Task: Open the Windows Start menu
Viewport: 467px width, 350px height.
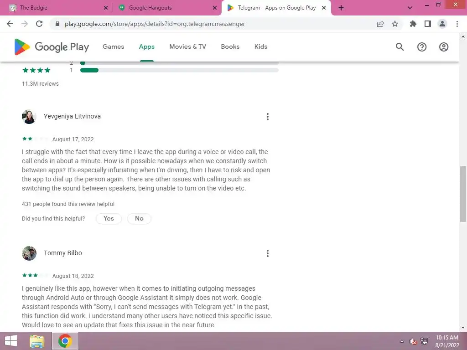Action: pos(11,341)
